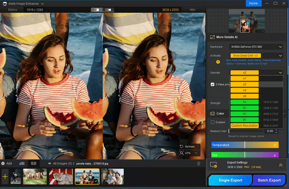Delete image with trash icon
Image resolution: width=289 pixels, height=189 pixels.
tap(199, 164)
